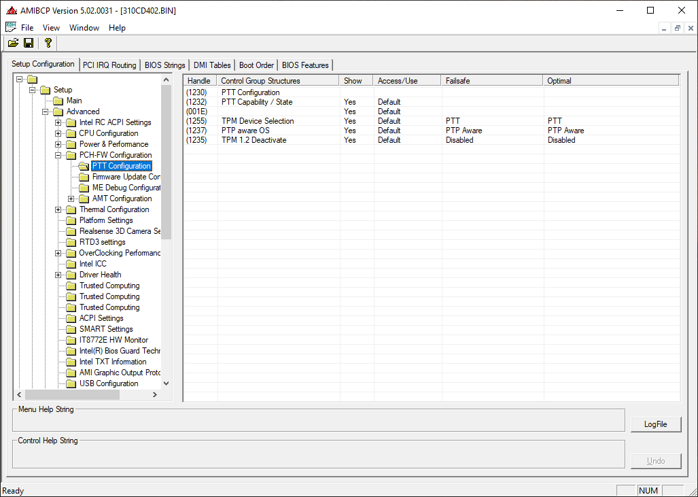This screenshot has height=497, width=698.
Task: Click the Control Group Structures column header
Action: tap(278, 81)
